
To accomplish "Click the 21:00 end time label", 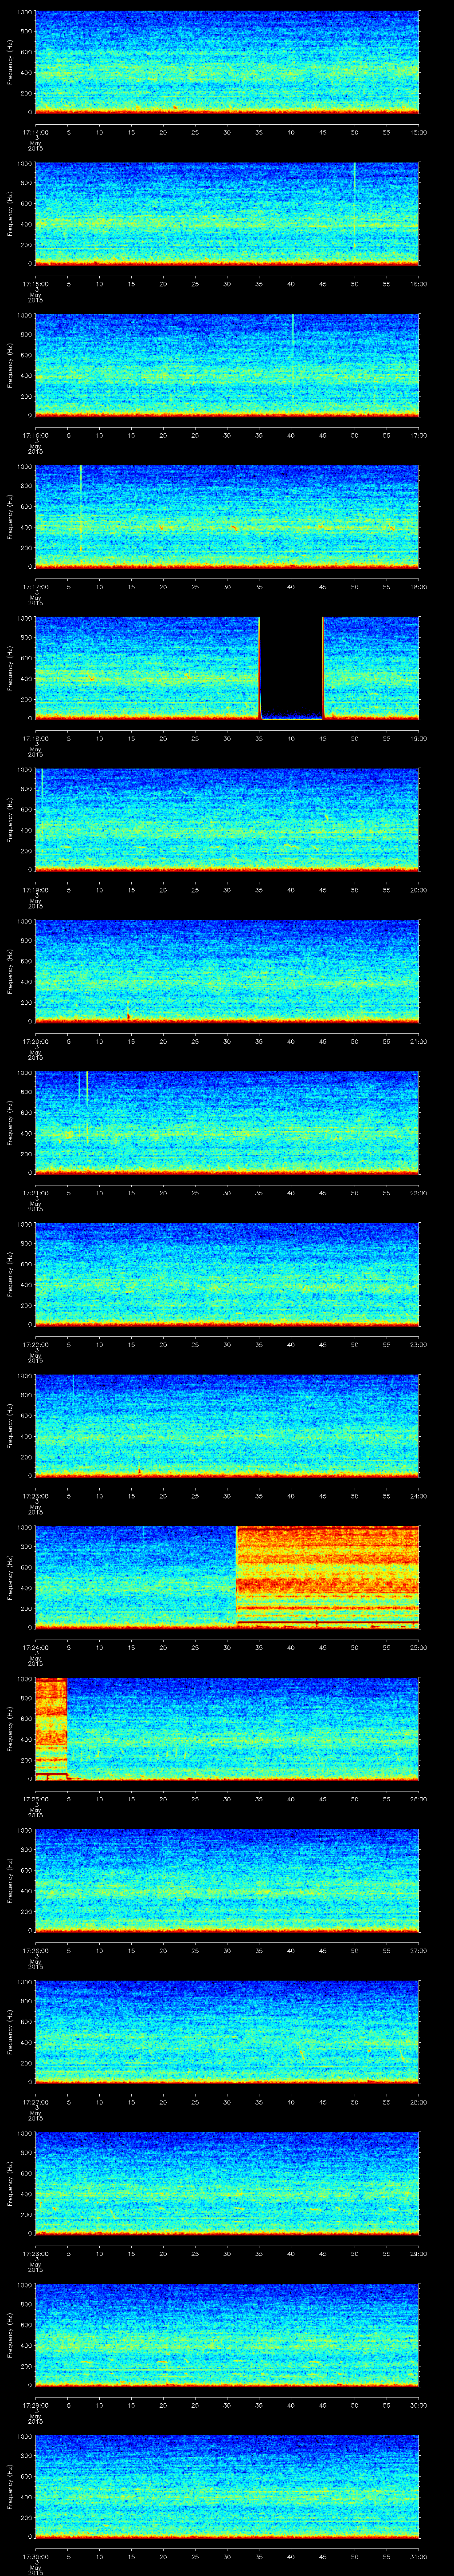I will tap(418, 1041).
